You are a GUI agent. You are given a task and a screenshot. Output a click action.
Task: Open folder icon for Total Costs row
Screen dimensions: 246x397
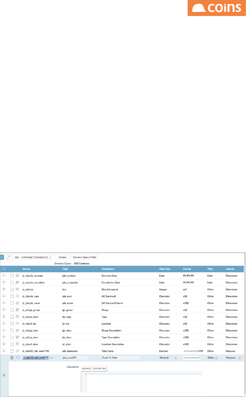[12, 351]
